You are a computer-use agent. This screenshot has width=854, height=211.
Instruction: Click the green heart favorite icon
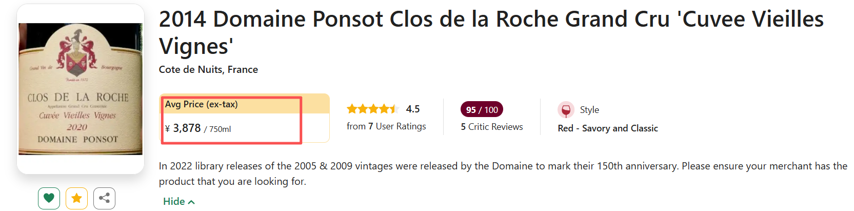tap(49, 198)
